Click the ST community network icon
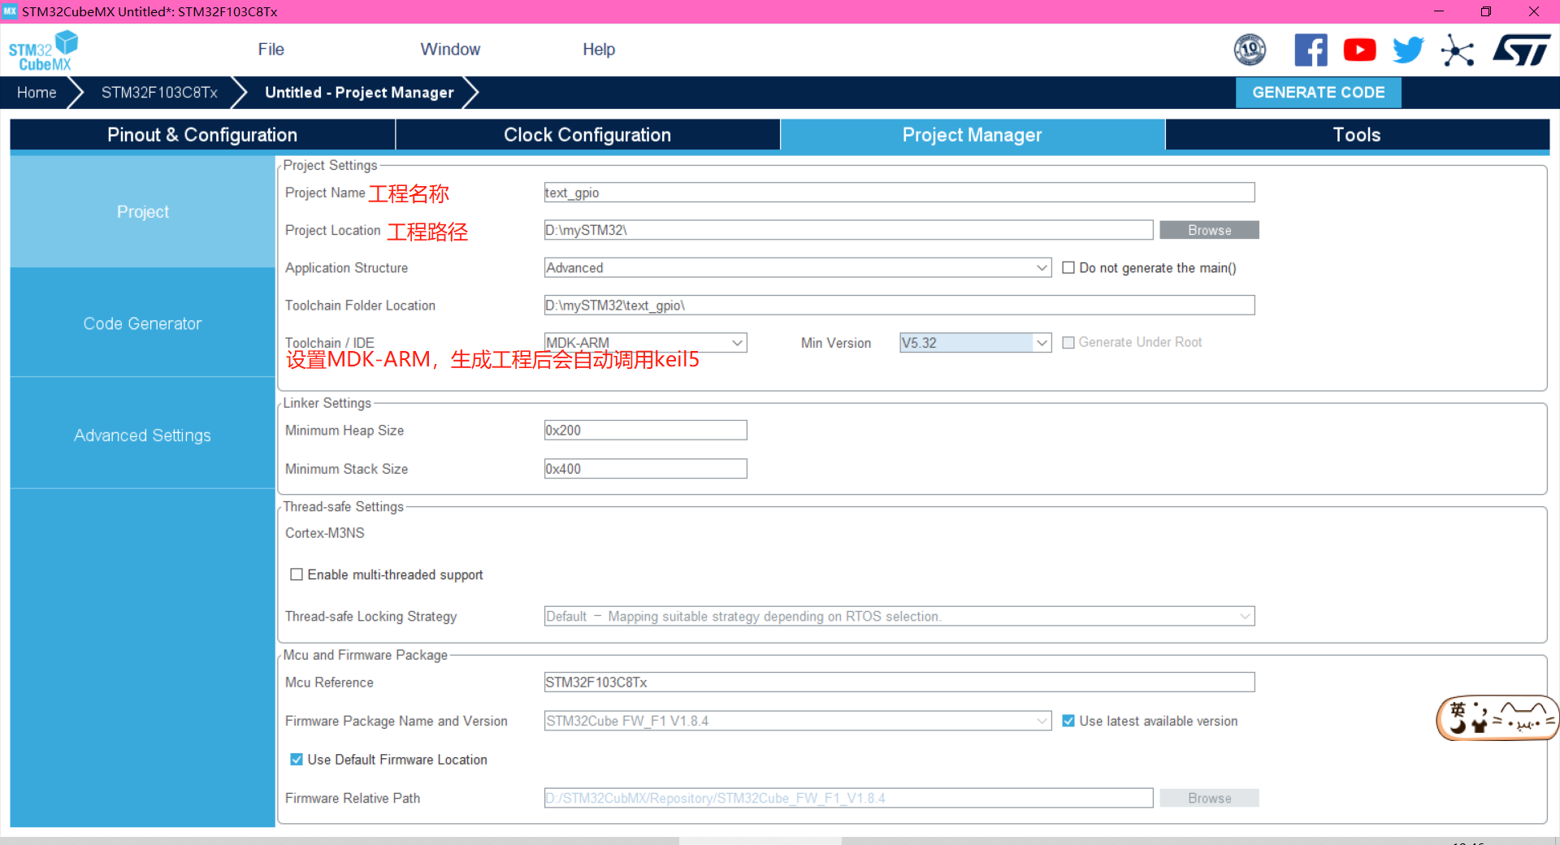1560x845 pixels. point(1458,50)
